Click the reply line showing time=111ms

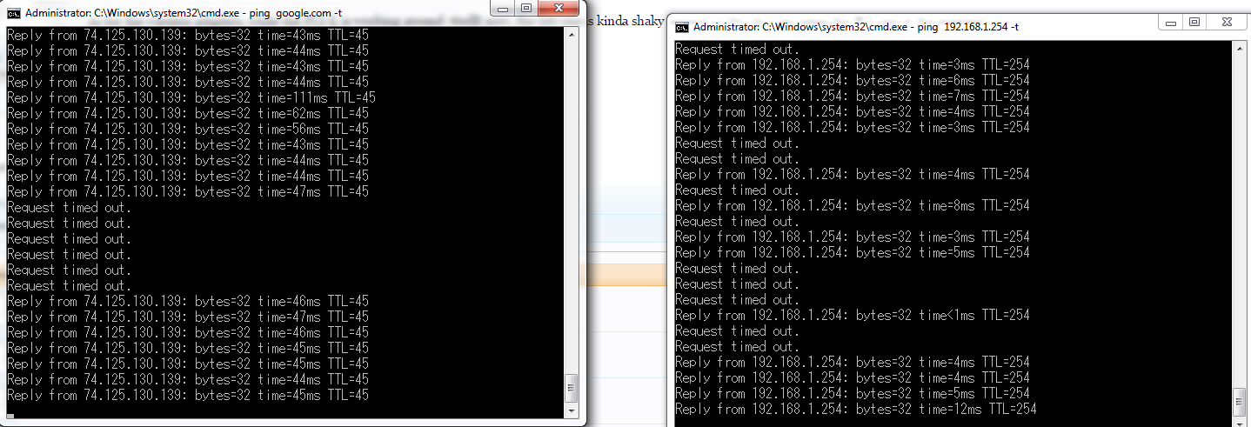(x=191, y=97)
